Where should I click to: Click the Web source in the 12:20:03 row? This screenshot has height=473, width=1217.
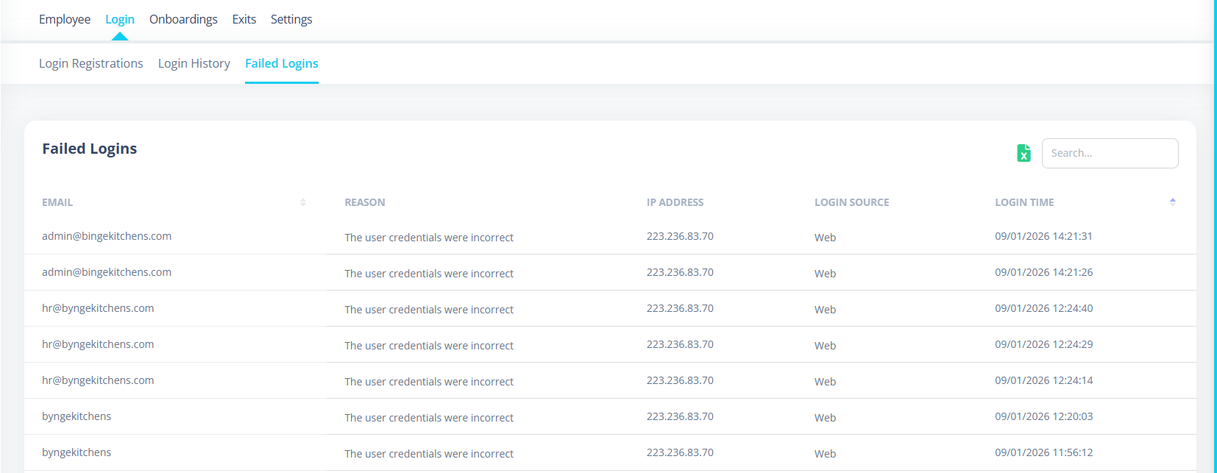[825, 418]
